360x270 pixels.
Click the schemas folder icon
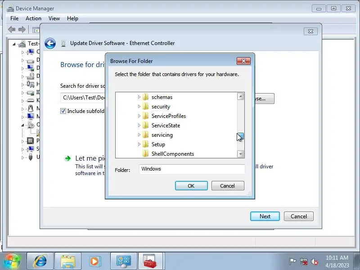pyautogui.click(x=145, y=97)
